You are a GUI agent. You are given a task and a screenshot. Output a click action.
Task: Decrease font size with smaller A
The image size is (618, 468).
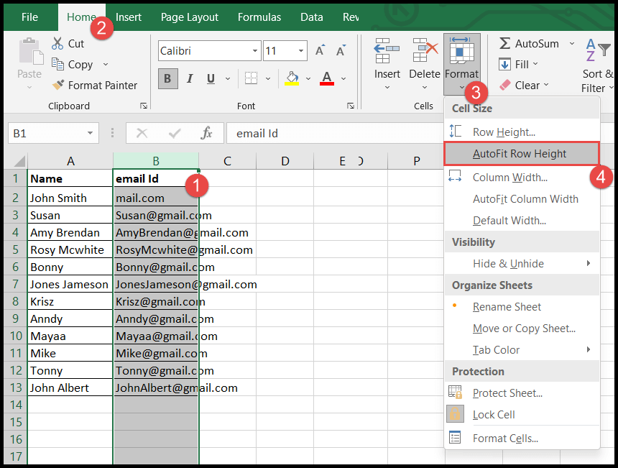(x=341, y=50)
